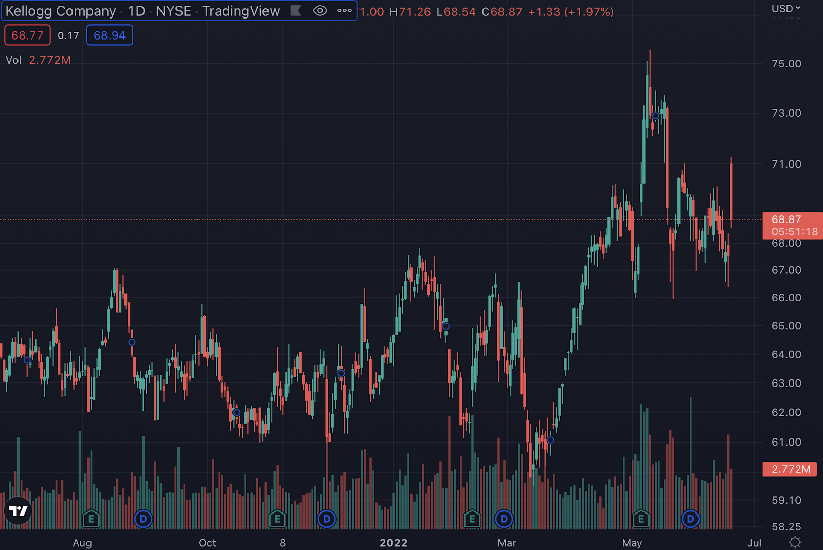Click the 65.00 price scale label

click(786, 326)
